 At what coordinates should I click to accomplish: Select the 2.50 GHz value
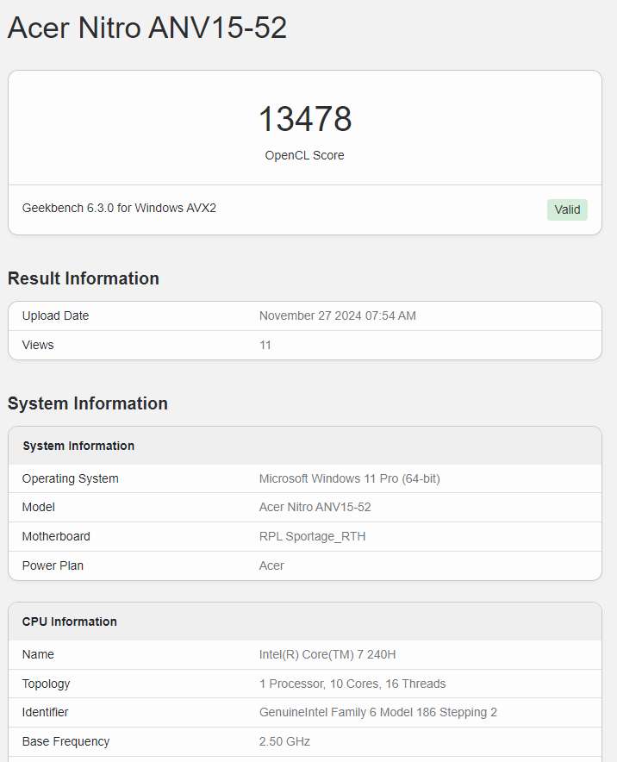pyautogui.click(x=284, y=741)
